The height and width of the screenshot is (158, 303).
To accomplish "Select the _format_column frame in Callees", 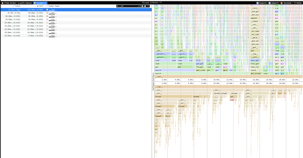I will point(221,93).
